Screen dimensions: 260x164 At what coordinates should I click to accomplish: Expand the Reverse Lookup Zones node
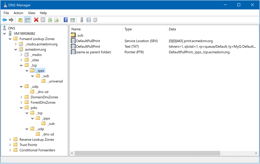(10, 140)
